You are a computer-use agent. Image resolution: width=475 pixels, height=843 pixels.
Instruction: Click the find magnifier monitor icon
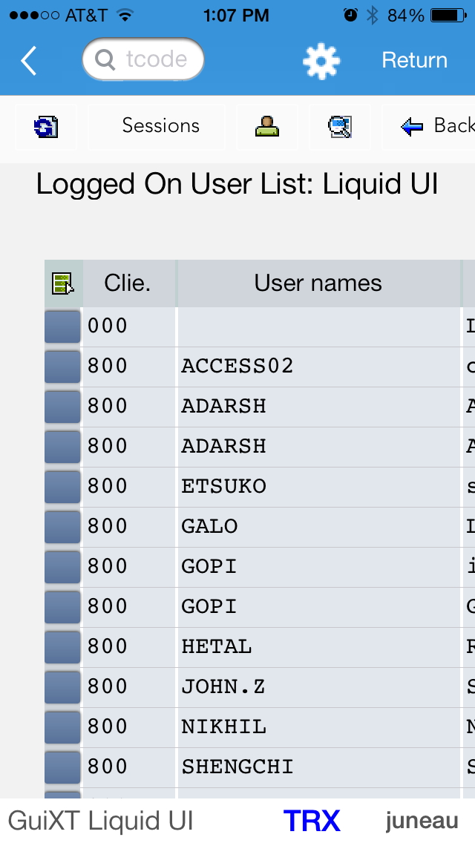pos(340,127)
